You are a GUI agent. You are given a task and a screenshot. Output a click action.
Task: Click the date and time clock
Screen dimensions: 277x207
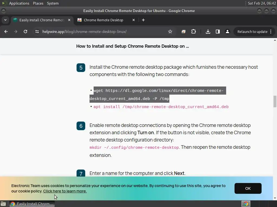(262, 3)
